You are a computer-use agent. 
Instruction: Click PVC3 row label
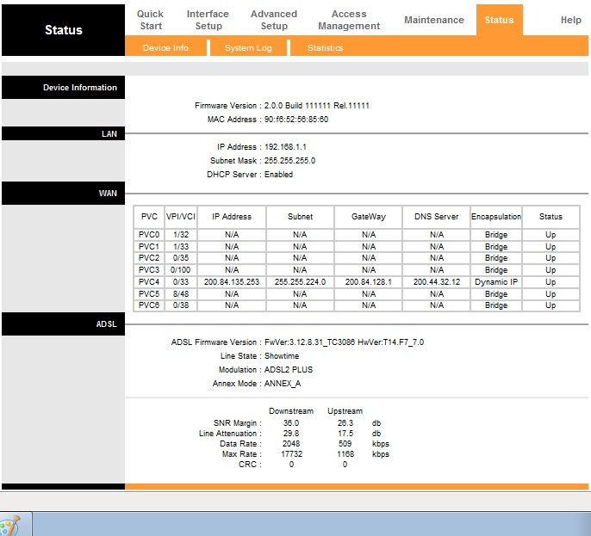pos(149,270)
